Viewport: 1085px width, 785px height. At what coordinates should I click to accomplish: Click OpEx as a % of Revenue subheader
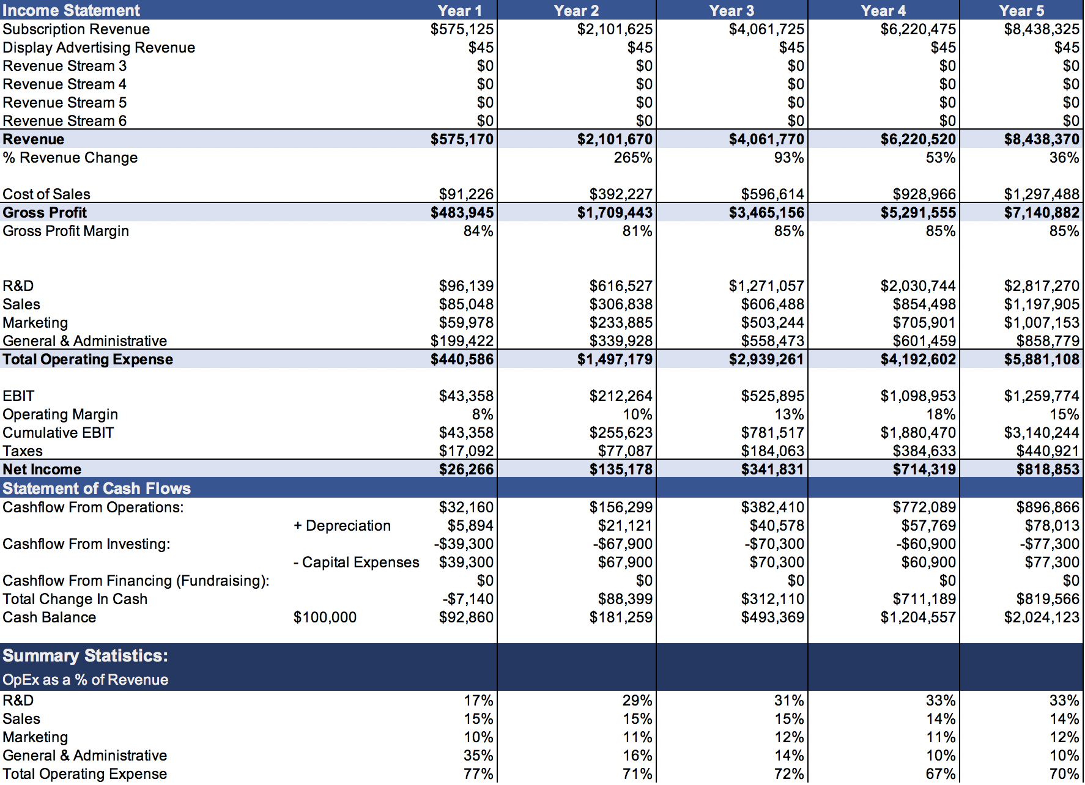coord(85,680)
